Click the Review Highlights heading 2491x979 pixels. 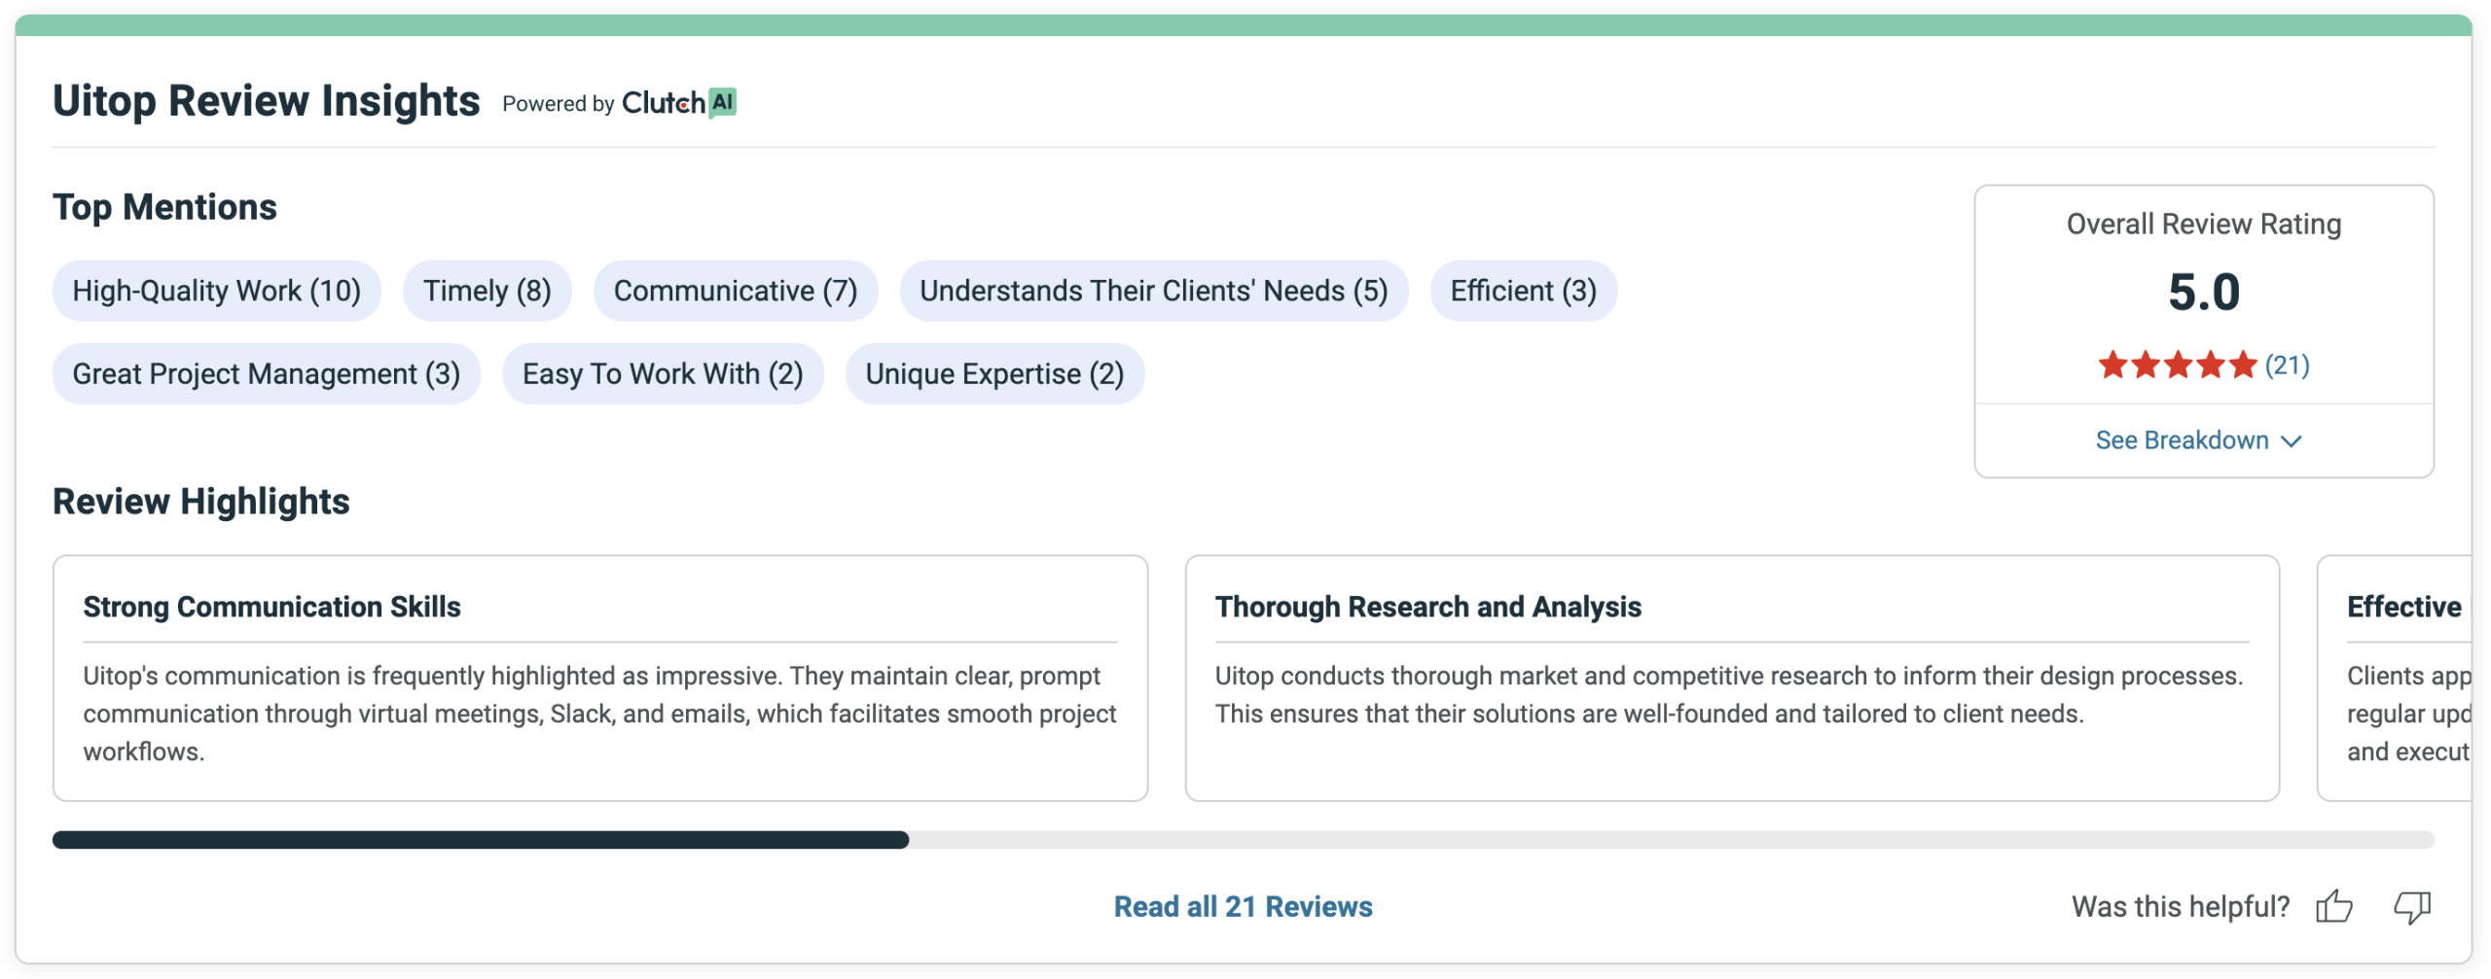(201, 502)
